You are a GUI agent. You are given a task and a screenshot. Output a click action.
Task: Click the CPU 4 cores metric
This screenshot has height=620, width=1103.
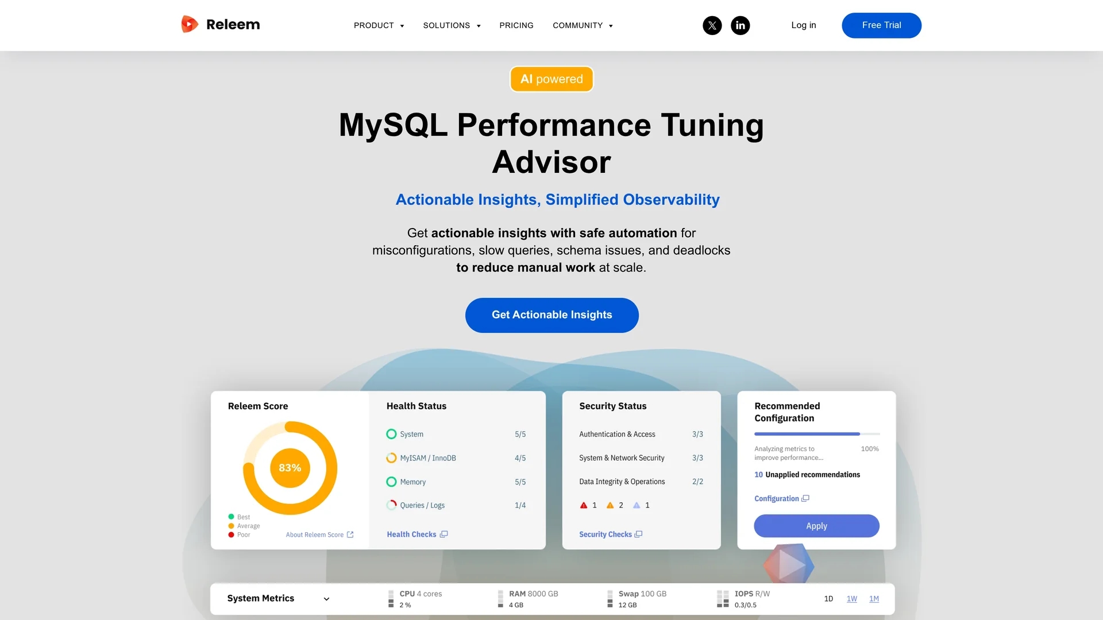421,594
